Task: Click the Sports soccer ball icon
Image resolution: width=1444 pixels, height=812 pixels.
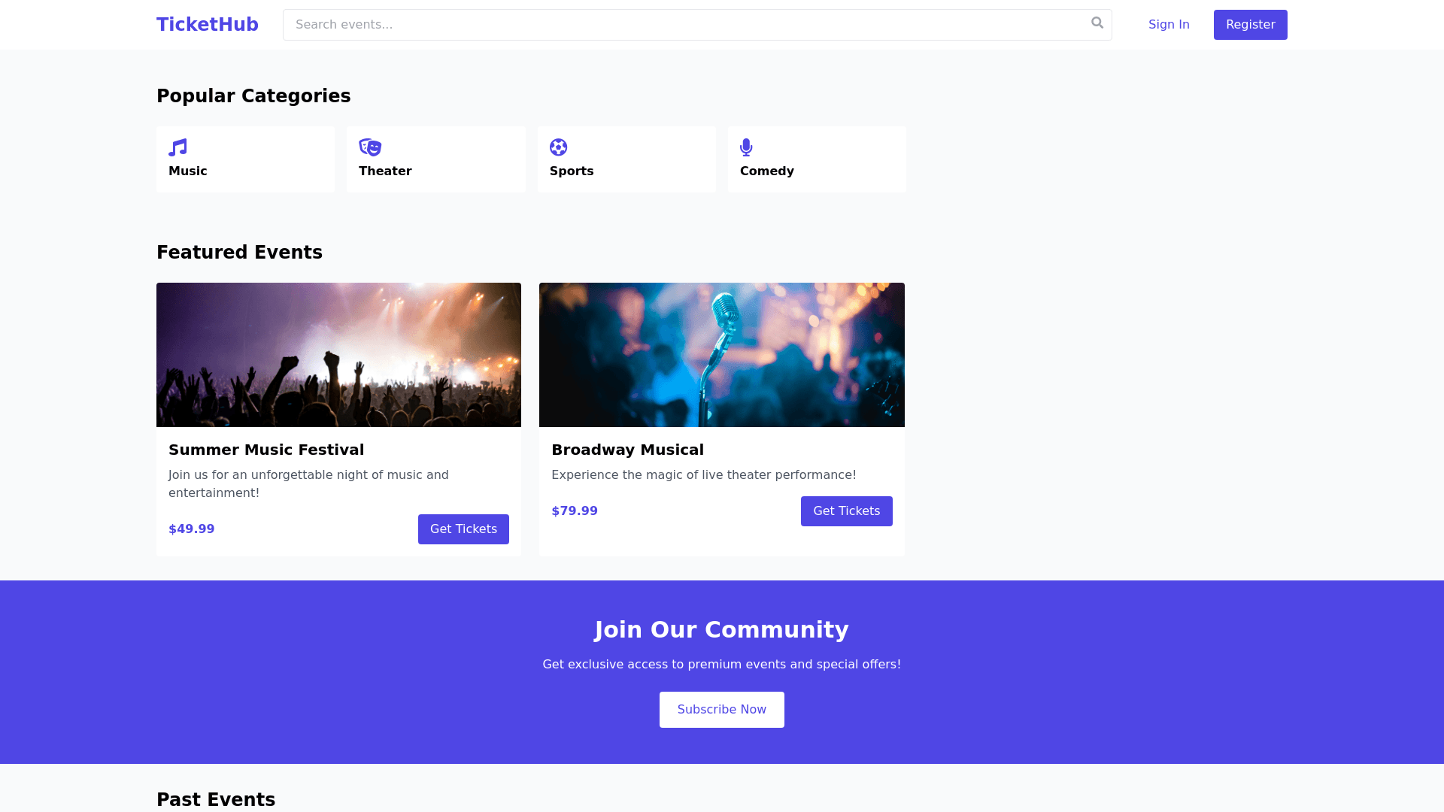Action: point(558,147)
